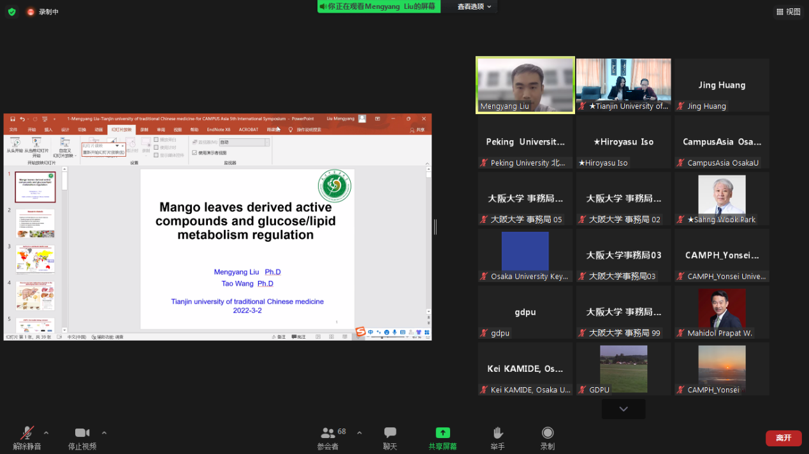Click the green encryption shield icon
Screen dimensions: 809x454
coord(11,11)
